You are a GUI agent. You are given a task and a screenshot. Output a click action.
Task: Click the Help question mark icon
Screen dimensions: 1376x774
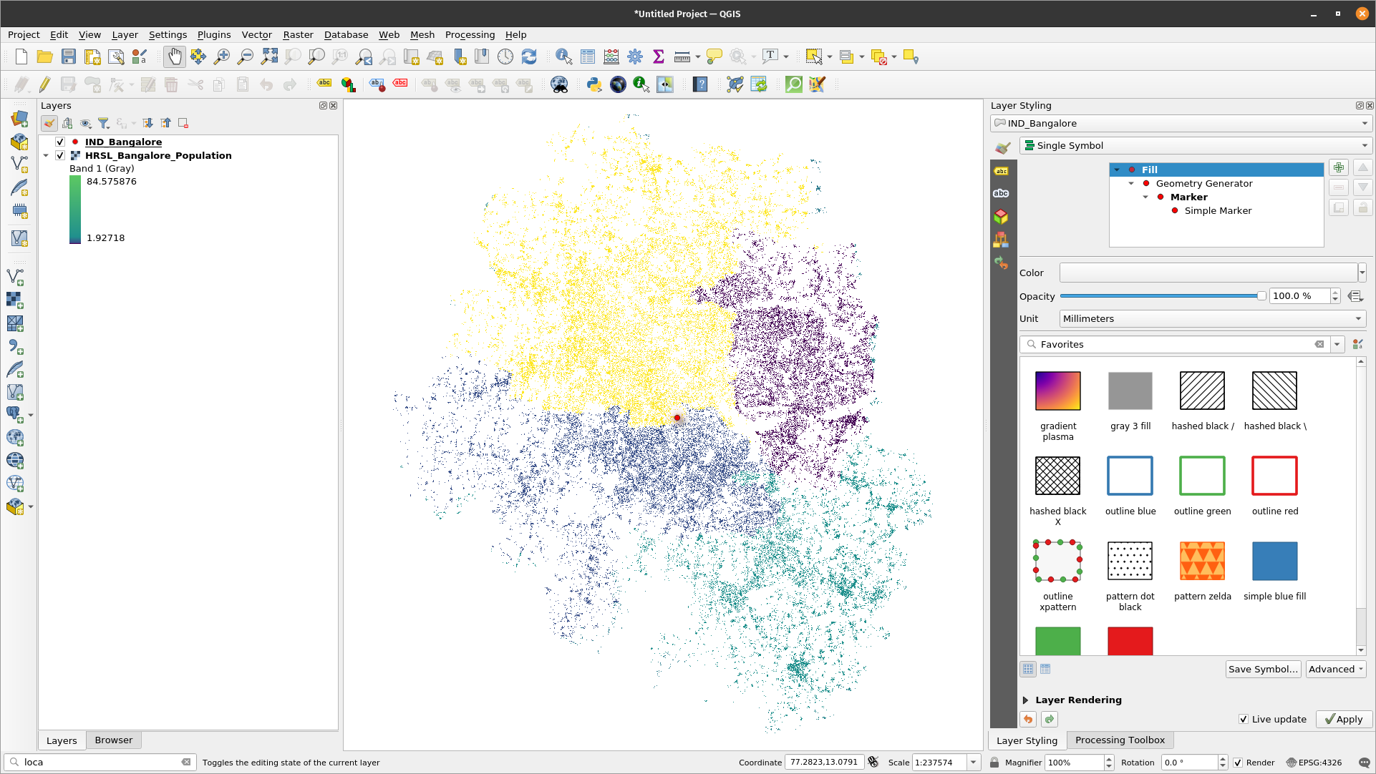(700, 84)
